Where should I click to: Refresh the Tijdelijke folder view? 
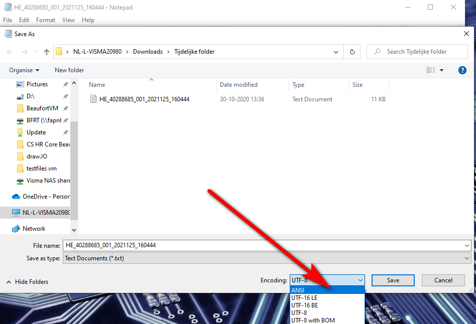(x=352, y=52)
